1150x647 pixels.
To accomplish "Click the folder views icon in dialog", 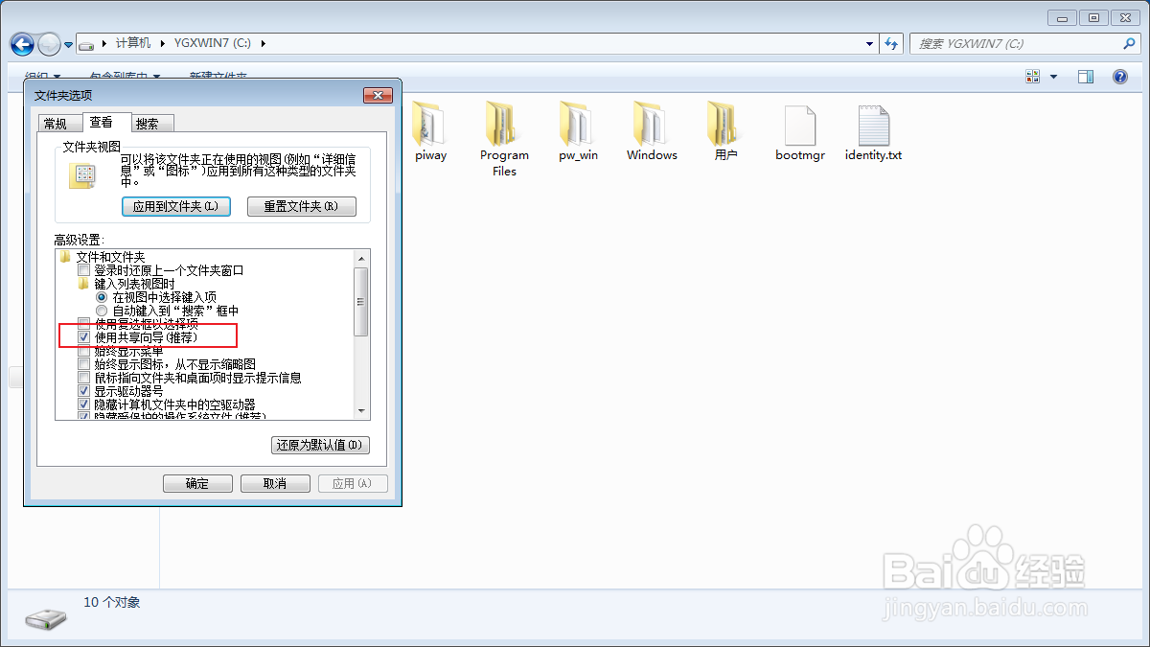I will coord(82,175).
